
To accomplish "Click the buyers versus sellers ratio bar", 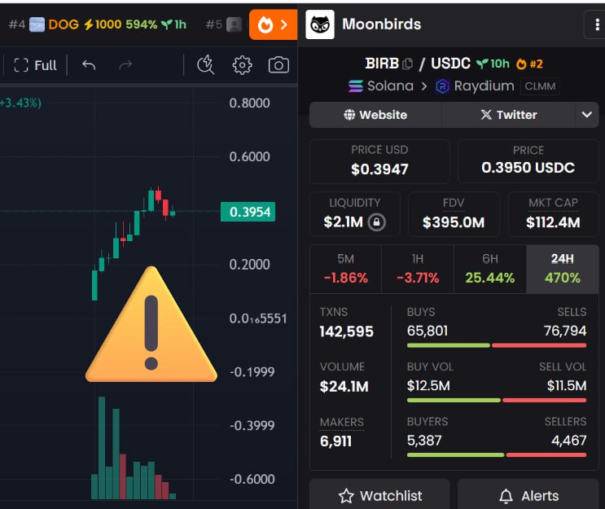I will (x=497, y=455).
